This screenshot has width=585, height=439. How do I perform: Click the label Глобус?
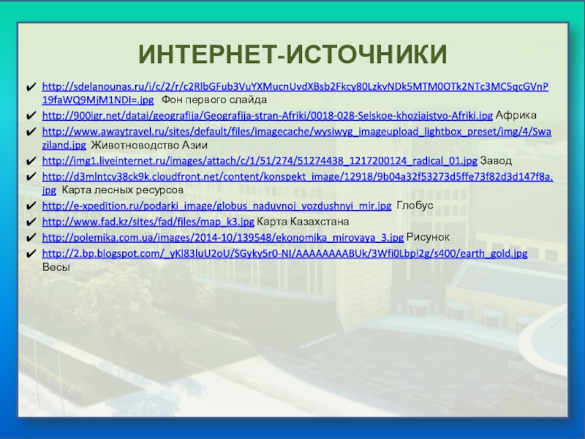(415, 206)
